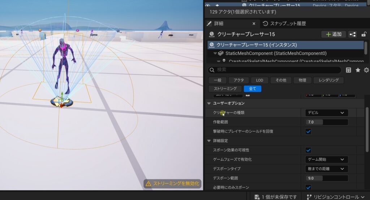Uncheck 撃破時にプレイヤーのシールドを回復 checkbox

coord(308,131)
